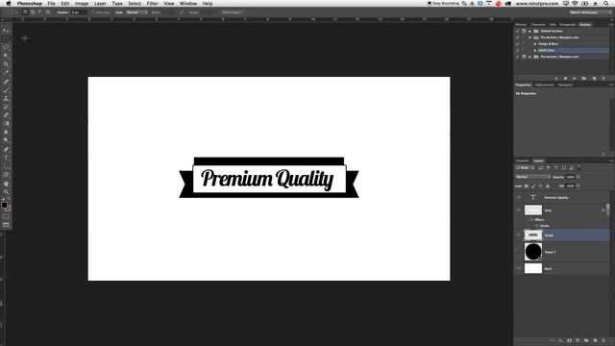Expand the Dodge & Burn action
Screen dimensions: 615x346
coord(535,44)
